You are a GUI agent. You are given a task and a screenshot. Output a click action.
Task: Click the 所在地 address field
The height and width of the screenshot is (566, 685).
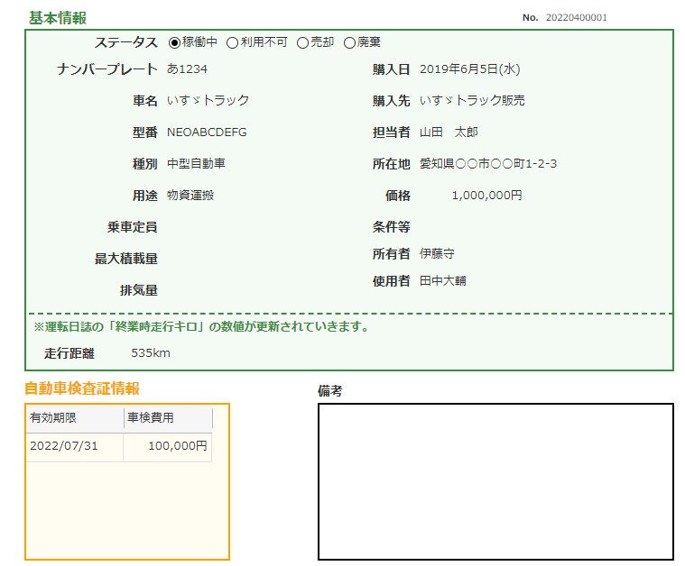click(x=488, y=164)
